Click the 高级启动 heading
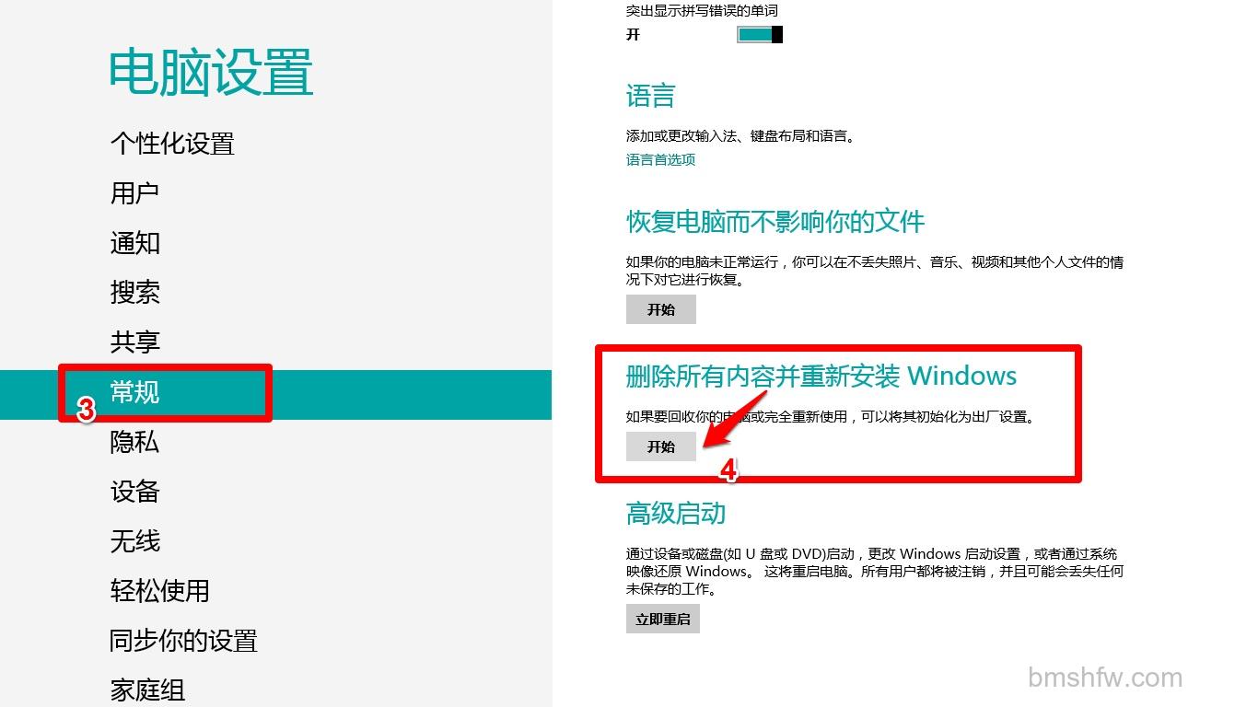This screenshot has height=707, width=1258. pyautogui.click(x=676, y=514)
